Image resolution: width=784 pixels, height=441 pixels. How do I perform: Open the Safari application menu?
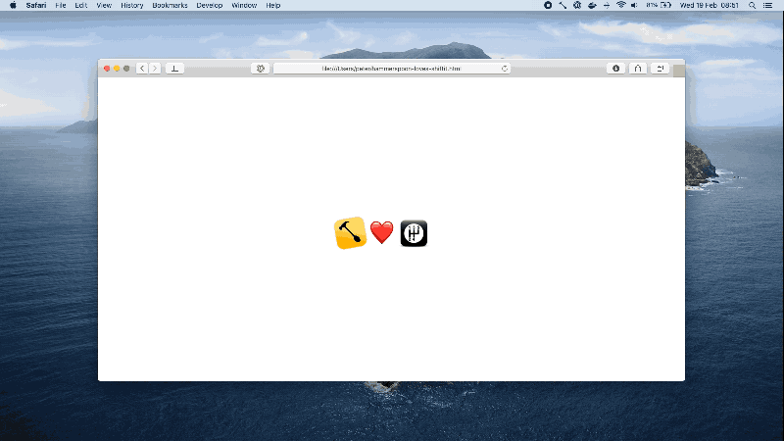(36, 6)
